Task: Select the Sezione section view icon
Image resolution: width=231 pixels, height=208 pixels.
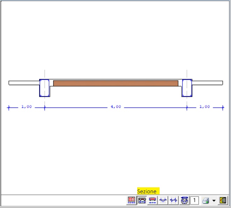Action: [142, 200]
